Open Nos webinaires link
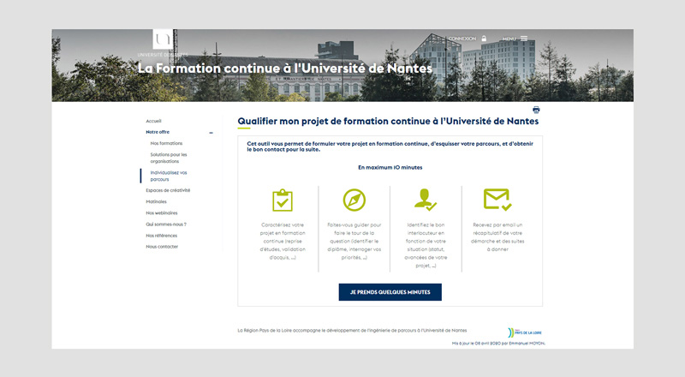The width and height of the screenshot is (685, 377). 162,213
